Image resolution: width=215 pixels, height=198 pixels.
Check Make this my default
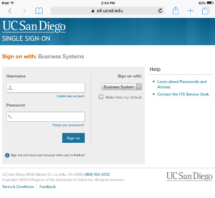click(x=101, y=97)
